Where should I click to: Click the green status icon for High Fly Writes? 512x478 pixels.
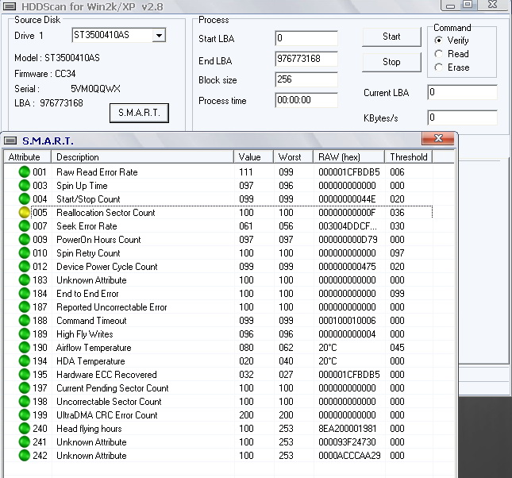[x=24, y=334]
